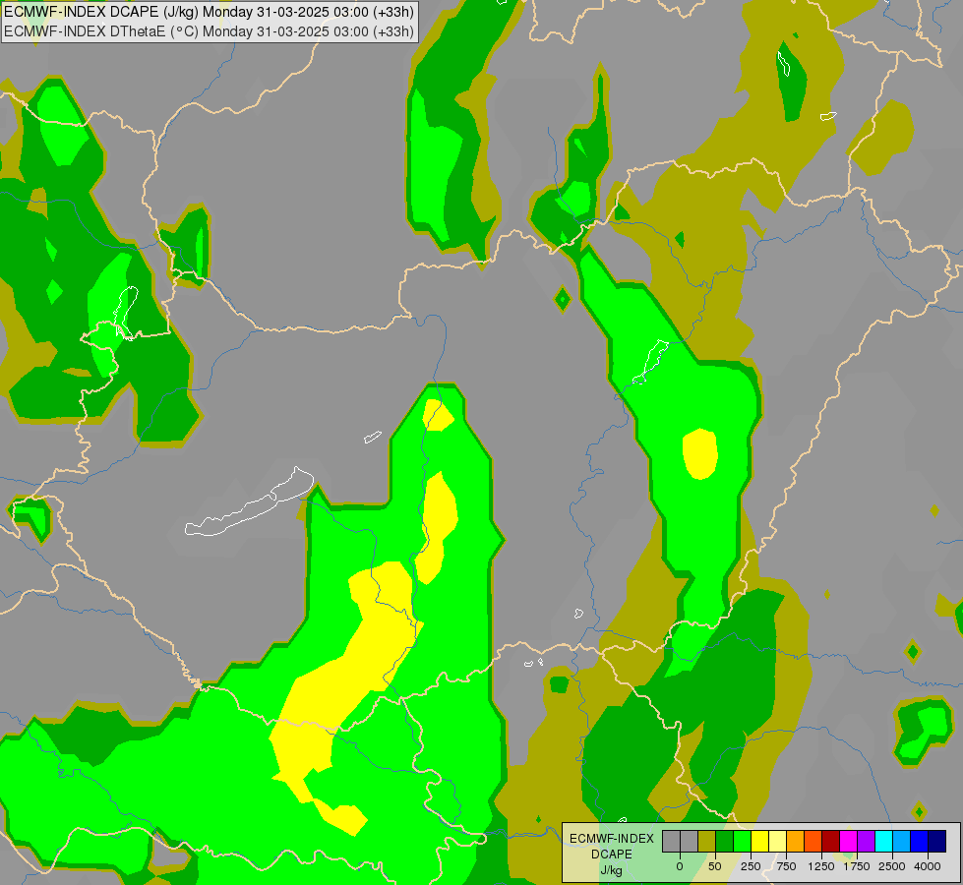
Task: Click the dark red legend swatch
Action: click(x=831, y=841)
